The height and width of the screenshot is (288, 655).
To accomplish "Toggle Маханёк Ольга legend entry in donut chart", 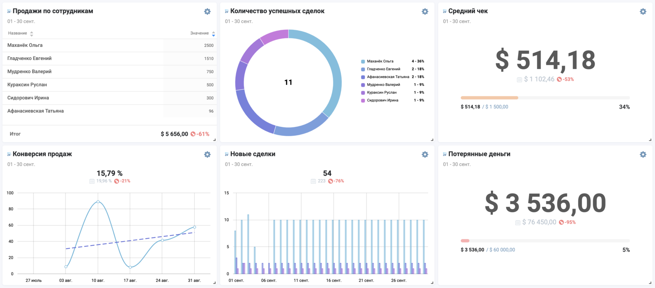I will [380, 61].
